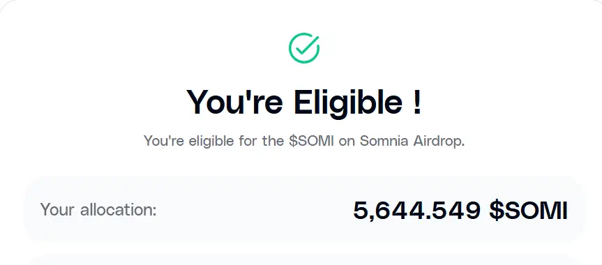
Task: Click "Airdrop." in the subtitle line
Action: (x=439, y=141)
